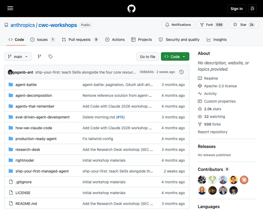The height and width of the screenshot is (211, 263).
Task: Open the appearance settings sliders icon
Action: tap(252, 8)
